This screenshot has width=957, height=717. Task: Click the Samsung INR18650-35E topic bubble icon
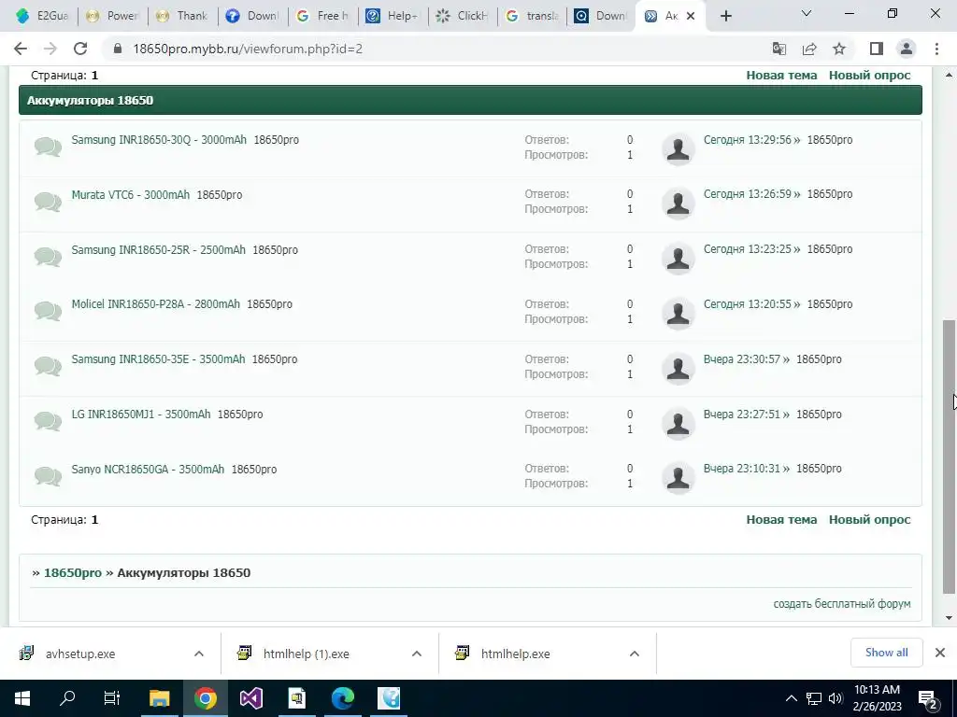(x=48, y=366)
